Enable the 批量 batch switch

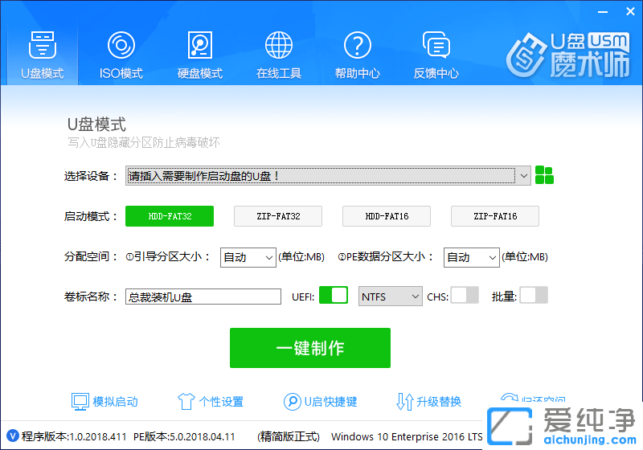pos(534,296)
